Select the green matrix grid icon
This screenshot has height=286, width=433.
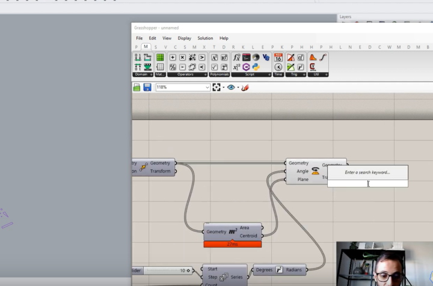click(x=160, y=57)
